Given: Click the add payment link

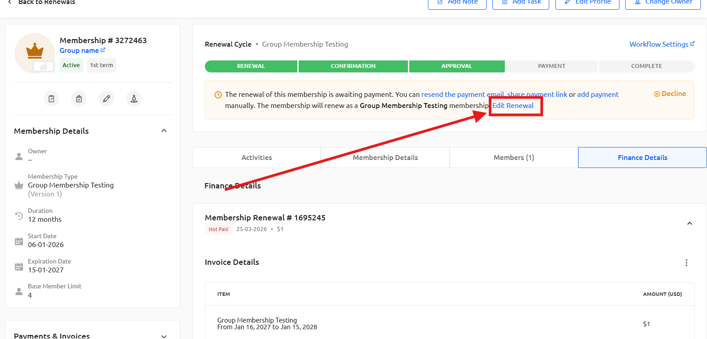Looking at the screenshot, I should click(598, 95).
